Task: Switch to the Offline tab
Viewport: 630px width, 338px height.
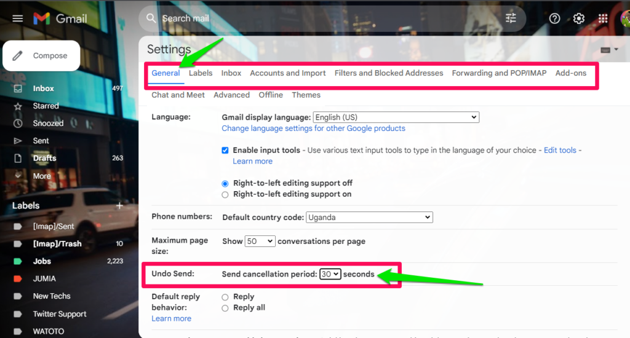Action: pos(271,95)
